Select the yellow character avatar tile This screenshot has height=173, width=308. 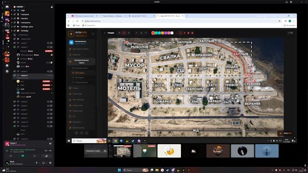pos(169,151)
